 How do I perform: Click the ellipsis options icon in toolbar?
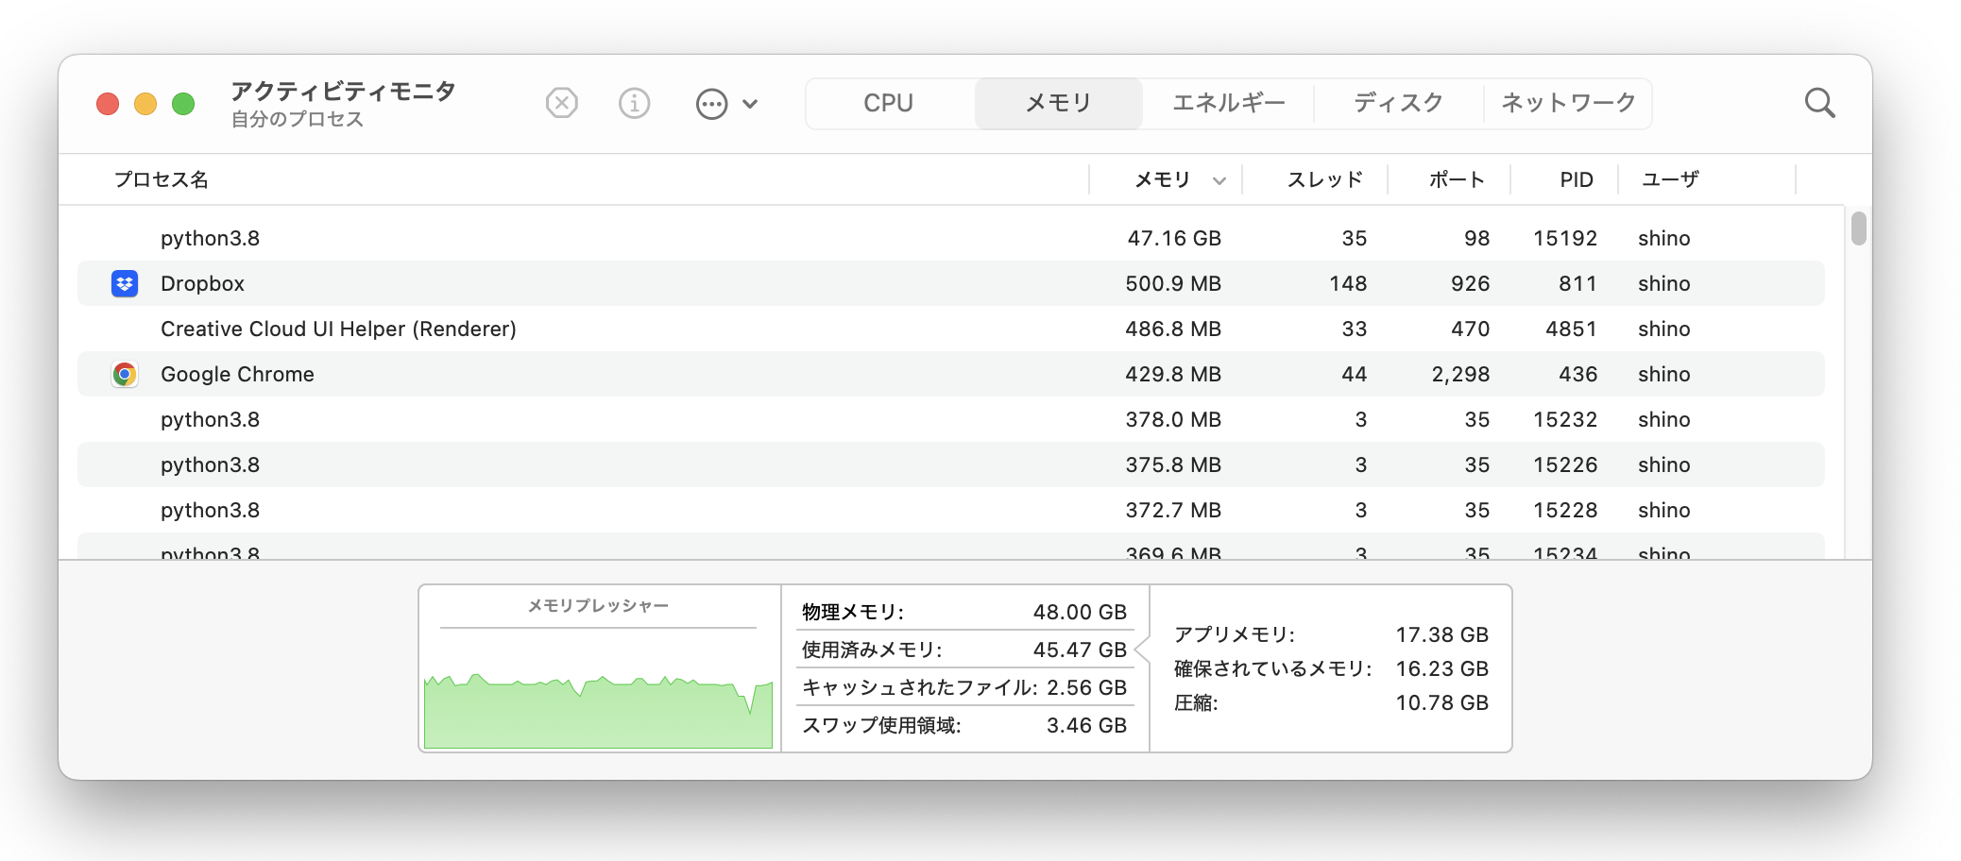[713, 104]
